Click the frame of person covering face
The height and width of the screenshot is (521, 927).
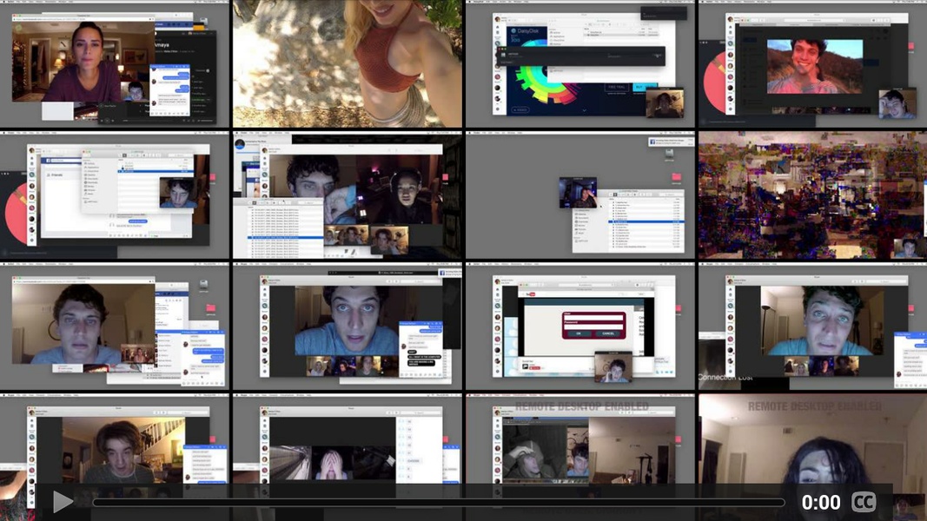pyautogui.click(x=347, y=458)
